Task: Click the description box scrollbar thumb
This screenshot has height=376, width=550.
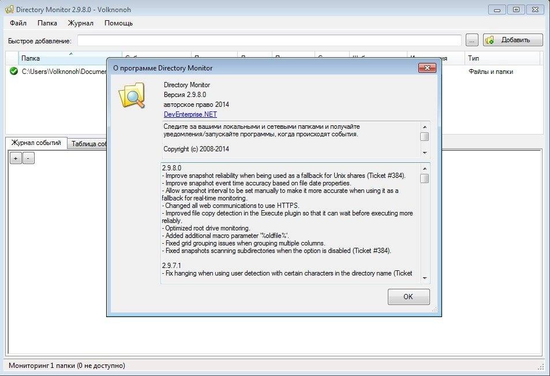Action: 424,136
